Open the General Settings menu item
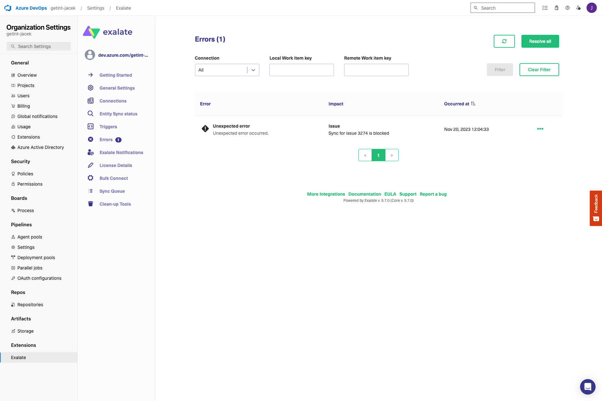This screenshot has width=602, height=401. tap(117, 88)
